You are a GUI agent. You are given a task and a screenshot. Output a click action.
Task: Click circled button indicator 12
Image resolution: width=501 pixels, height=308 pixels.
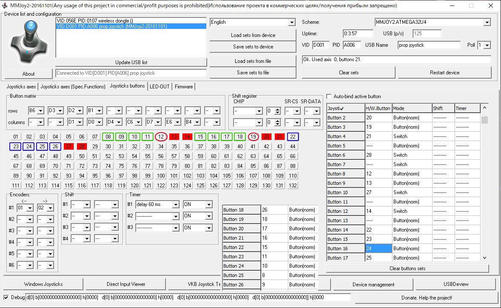coord(161,137)
